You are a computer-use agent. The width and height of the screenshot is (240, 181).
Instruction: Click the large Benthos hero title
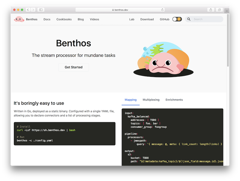coord(73,43)
